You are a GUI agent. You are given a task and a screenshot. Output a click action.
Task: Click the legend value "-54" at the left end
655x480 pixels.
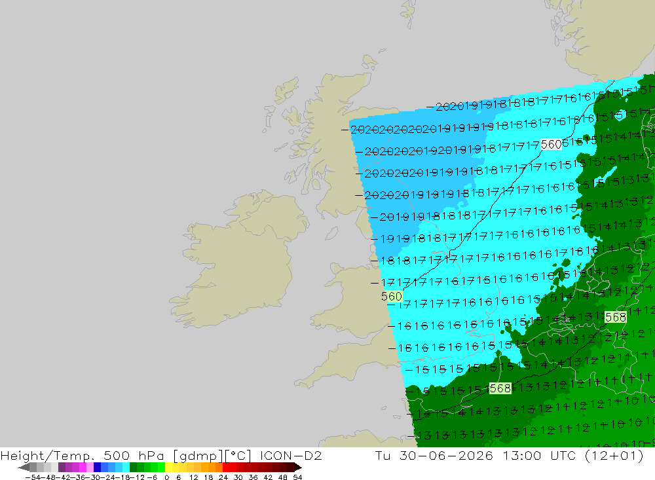(x=33, y=477)
